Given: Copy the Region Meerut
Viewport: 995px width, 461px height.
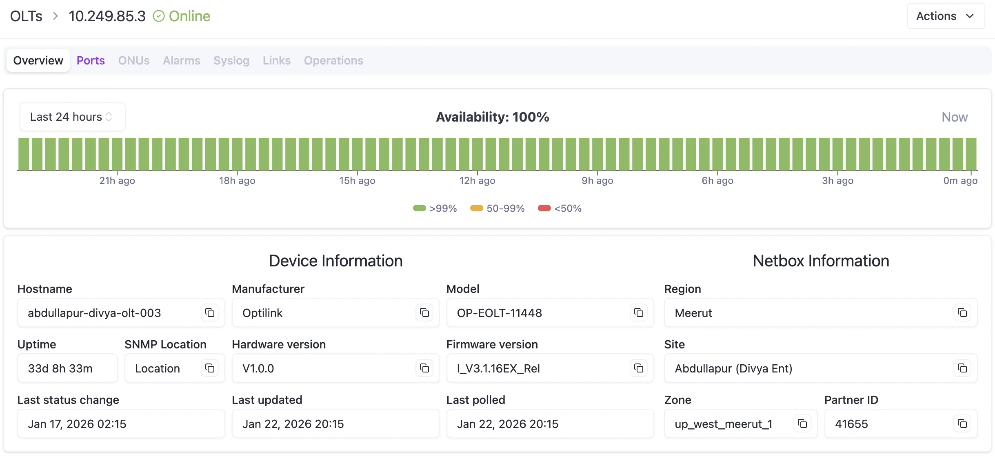Looking at the screenshot, I should click(963, 313).
